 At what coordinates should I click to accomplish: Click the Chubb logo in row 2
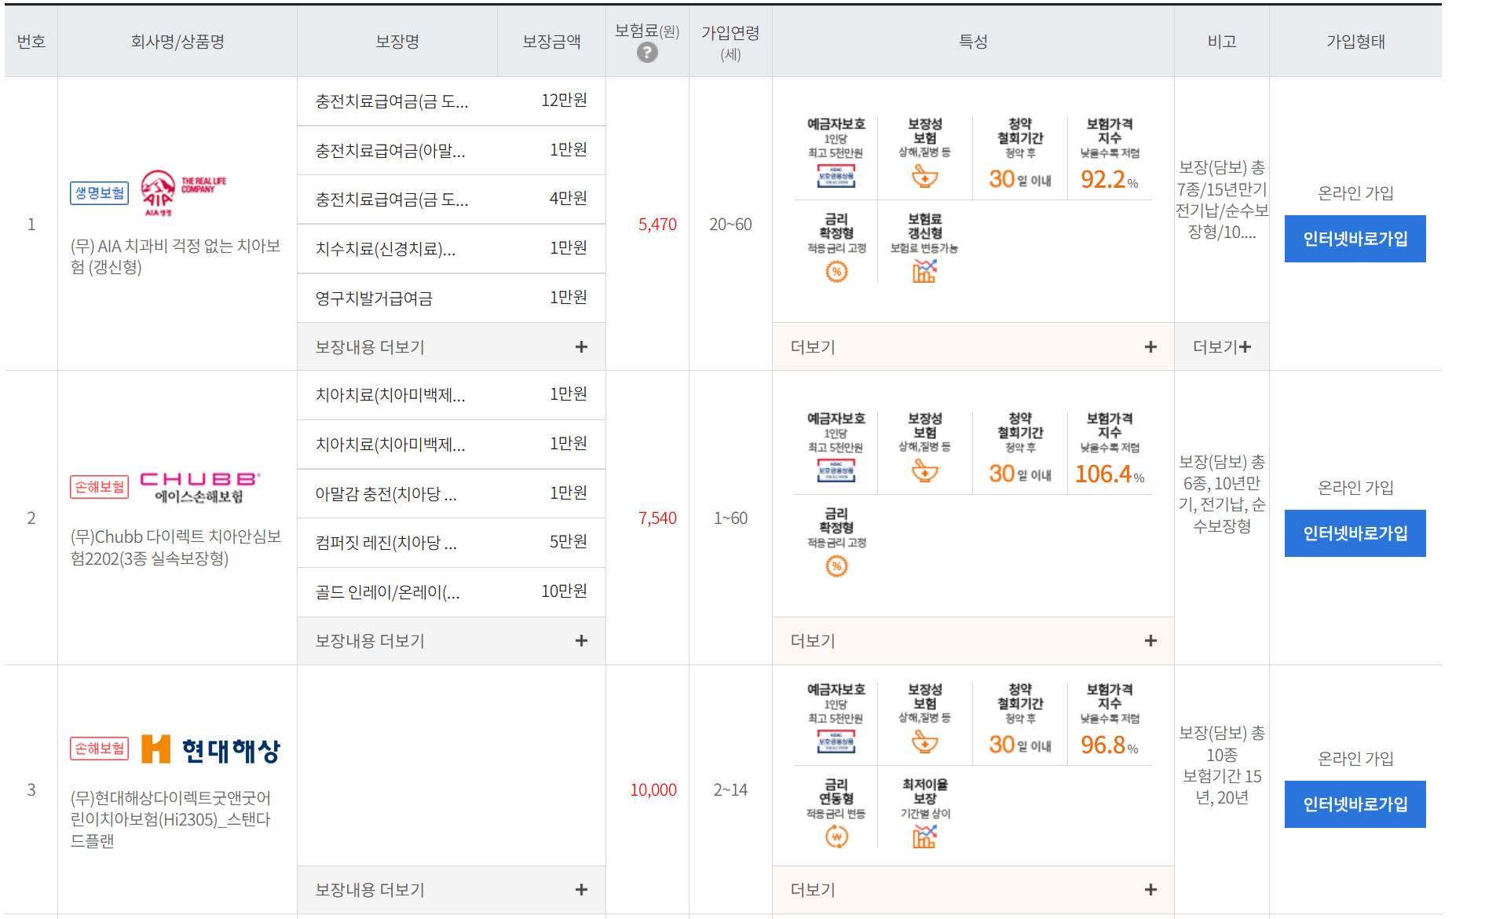tap(199, 487)
